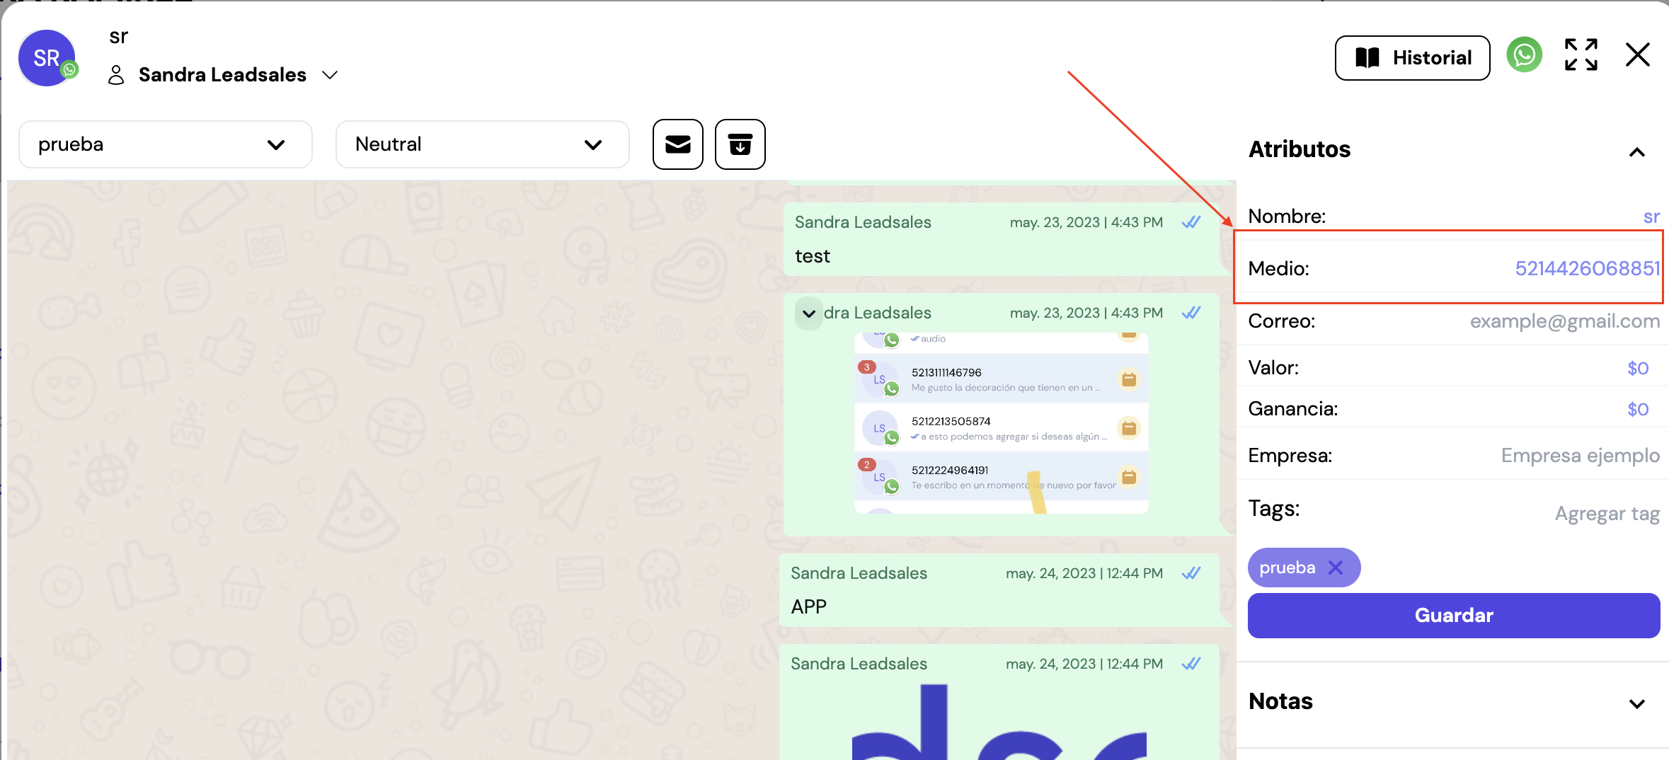Click the SR contact avatar
This screenshot has height=760, width=1669.
tap(47, 58)
